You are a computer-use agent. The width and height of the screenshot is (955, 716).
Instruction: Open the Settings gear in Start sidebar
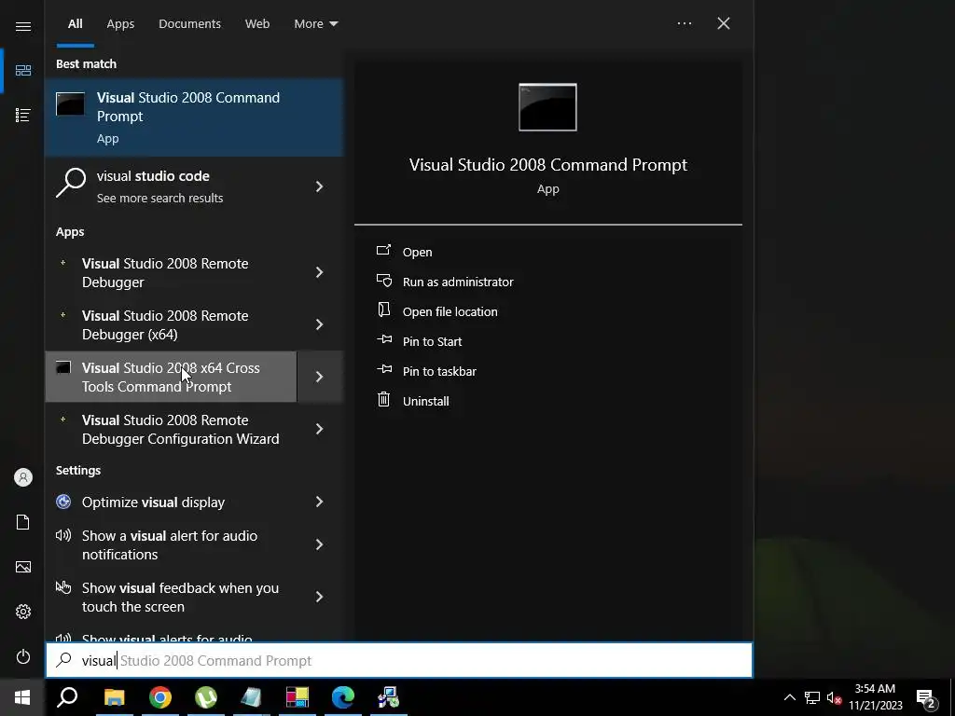click(23, 612)
